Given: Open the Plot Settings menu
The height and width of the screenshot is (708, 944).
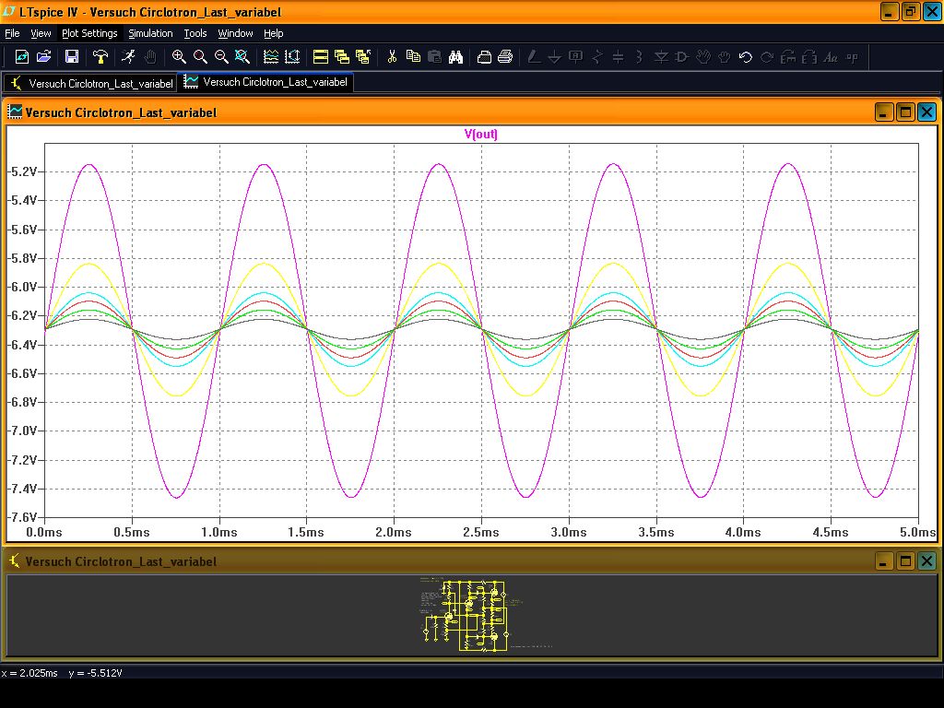Looking at the screenshot, I should [89, 33].
